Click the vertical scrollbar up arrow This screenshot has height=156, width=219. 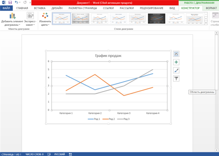pos(216,33)
